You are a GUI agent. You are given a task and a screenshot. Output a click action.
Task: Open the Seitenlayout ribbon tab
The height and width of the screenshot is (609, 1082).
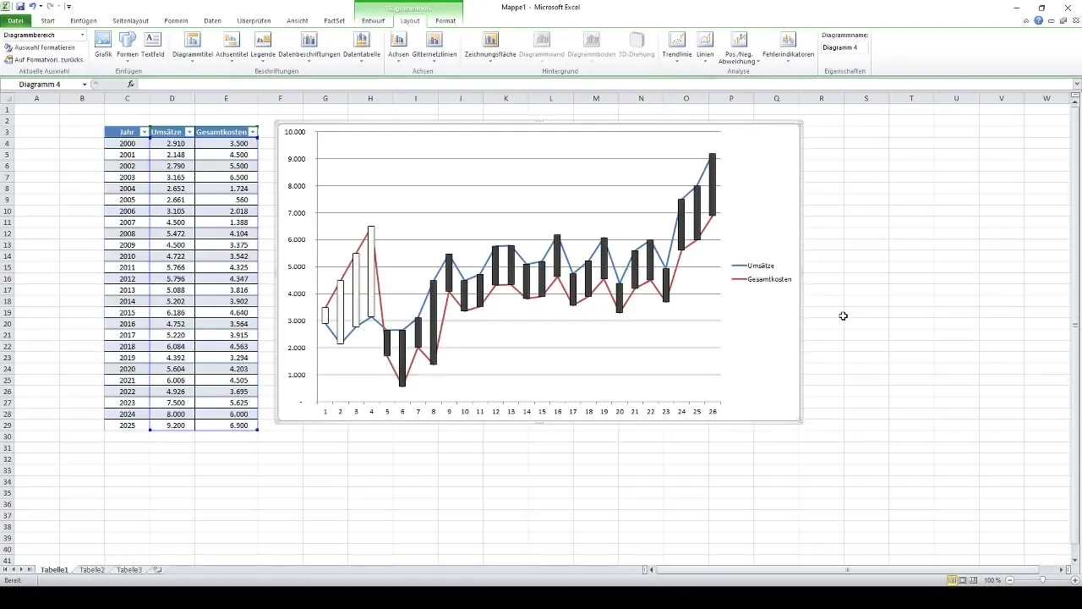pos(131,20)
